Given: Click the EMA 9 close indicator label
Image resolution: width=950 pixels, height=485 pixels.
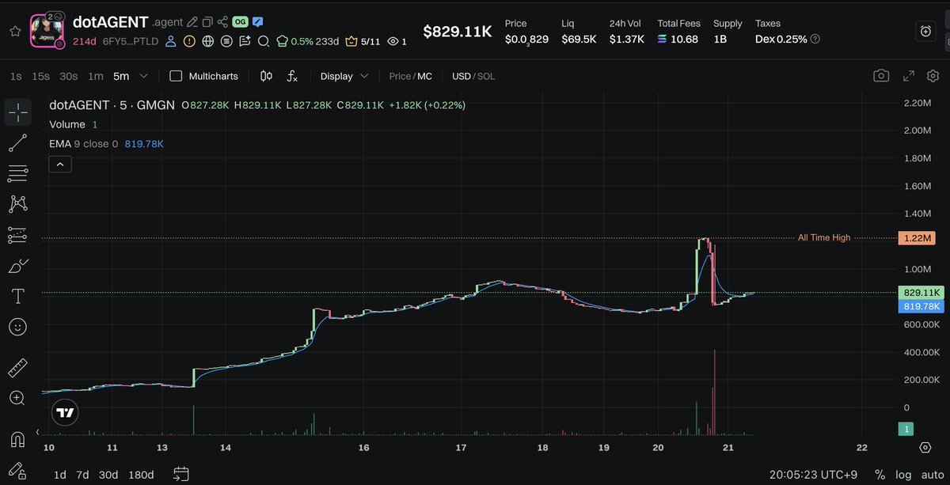Looking at the screenshot, I should (x=84, y=144).
